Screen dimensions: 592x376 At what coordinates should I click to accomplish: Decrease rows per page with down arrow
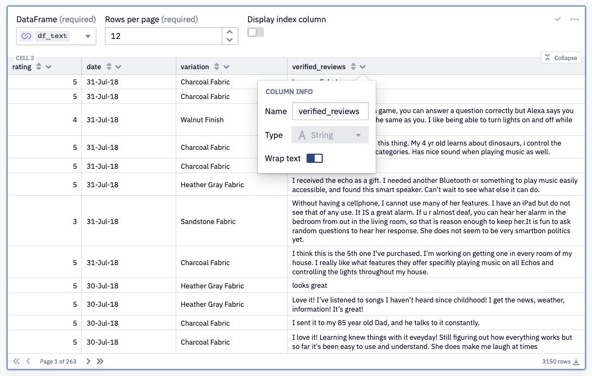coord(230,39)
